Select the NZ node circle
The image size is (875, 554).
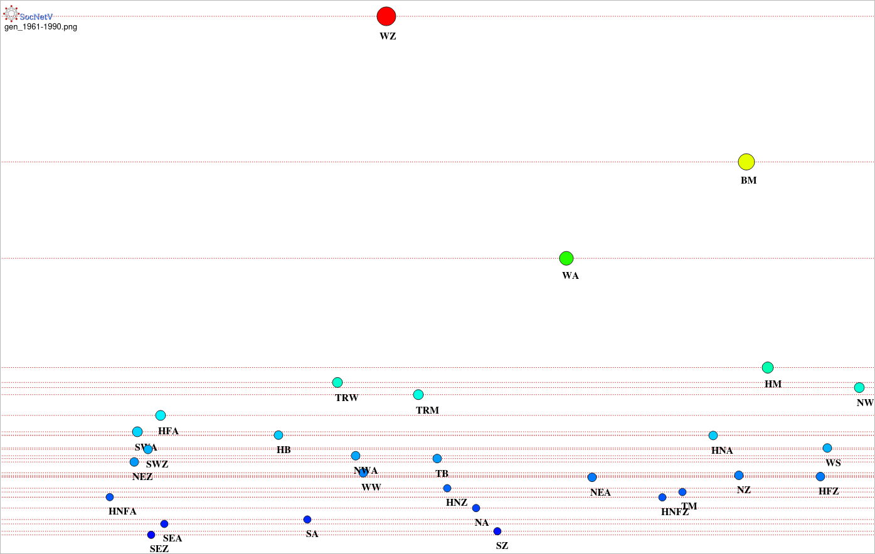[739, 476]
